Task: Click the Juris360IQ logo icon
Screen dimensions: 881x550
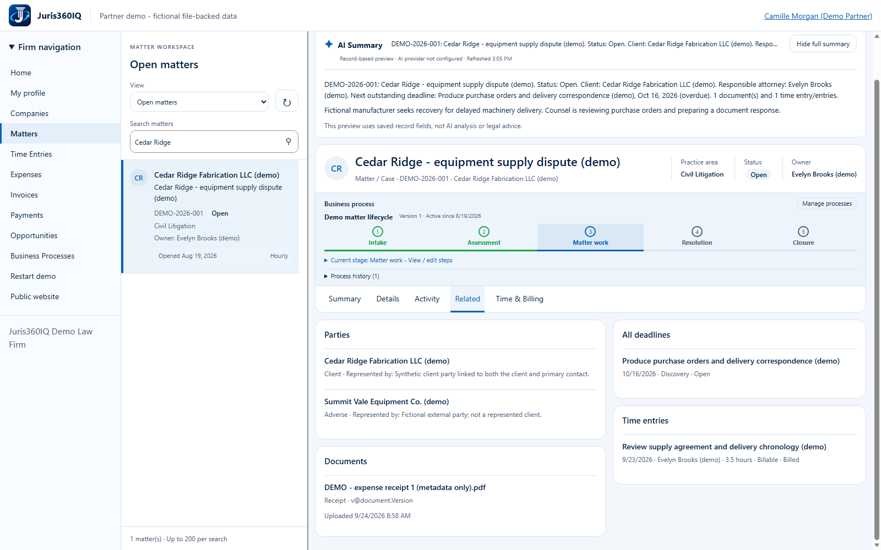Action: coord(20,15)
